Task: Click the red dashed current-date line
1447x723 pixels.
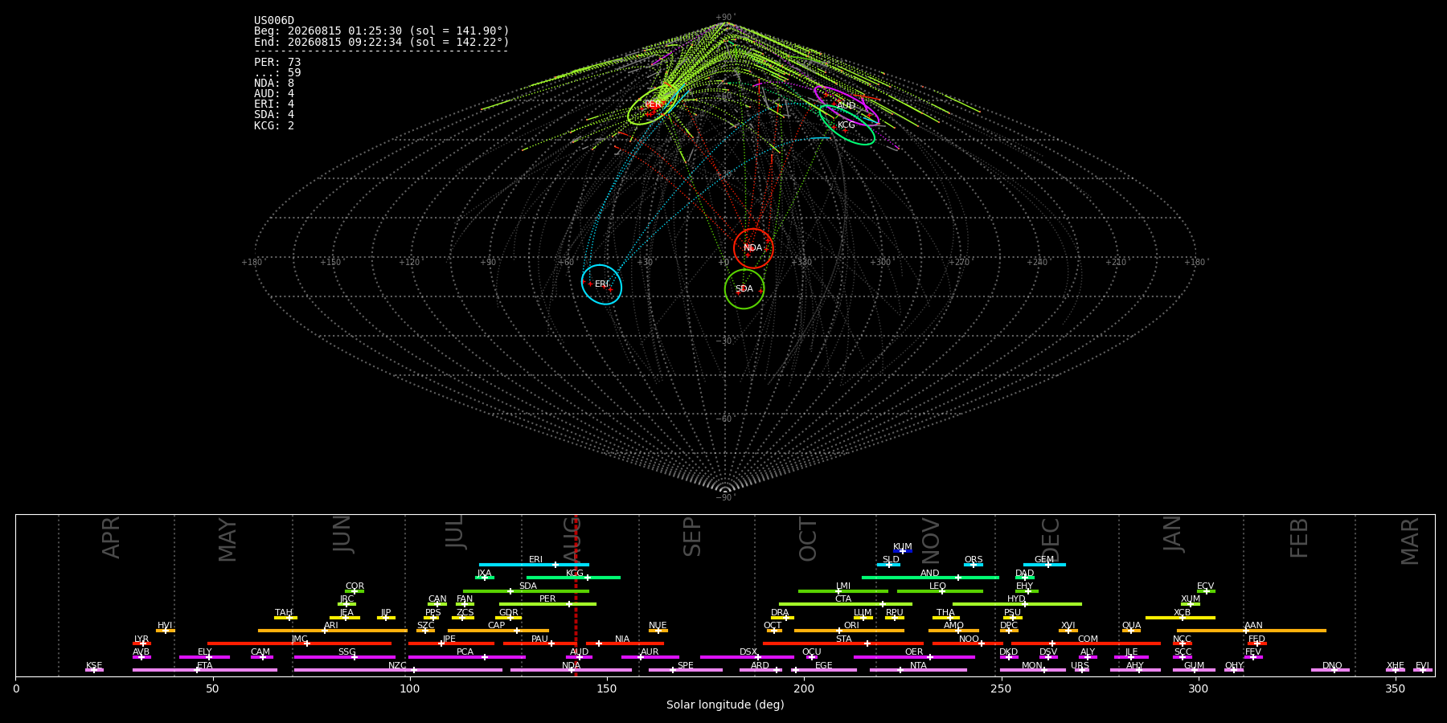Action: point(576,595)
